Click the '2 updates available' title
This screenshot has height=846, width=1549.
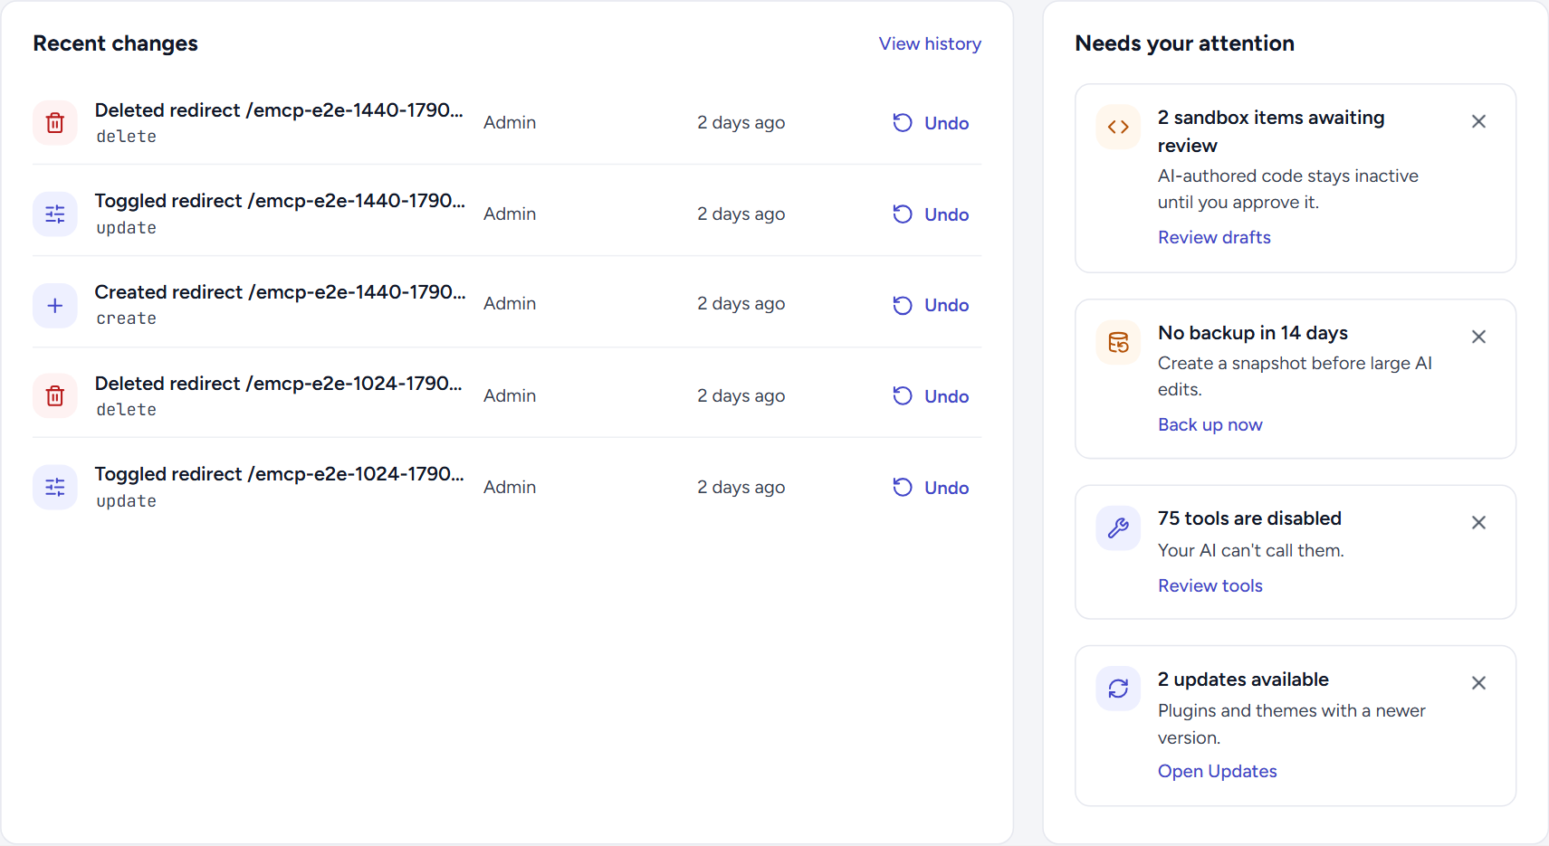pyautogui.click(x=1243, y=680)
